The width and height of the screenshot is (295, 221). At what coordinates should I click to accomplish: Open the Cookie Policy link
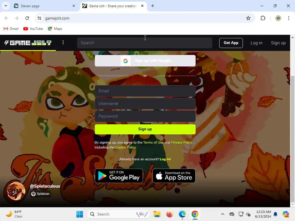click(x=126, y=147)
